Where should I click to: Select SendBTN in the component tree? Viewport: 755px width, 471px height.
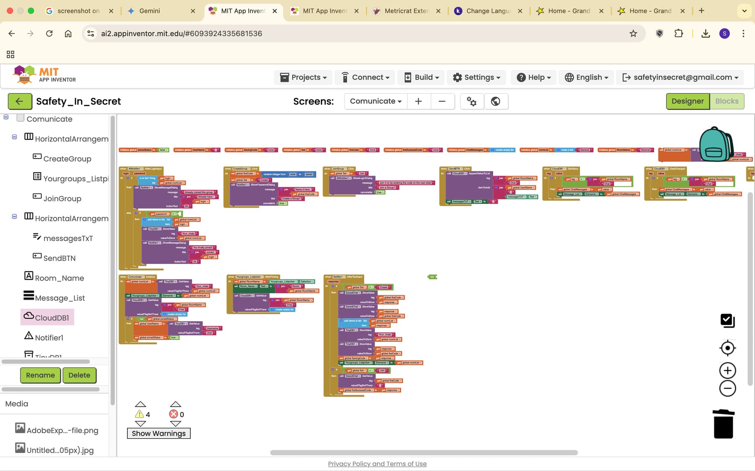coord(59,258)
